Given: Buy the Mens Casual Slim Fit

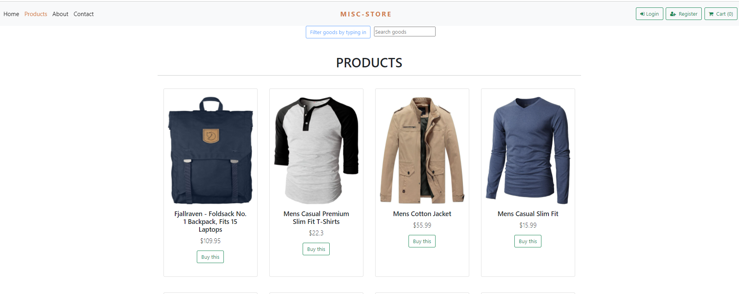Looking at the screenshot, I should (528, 241).
